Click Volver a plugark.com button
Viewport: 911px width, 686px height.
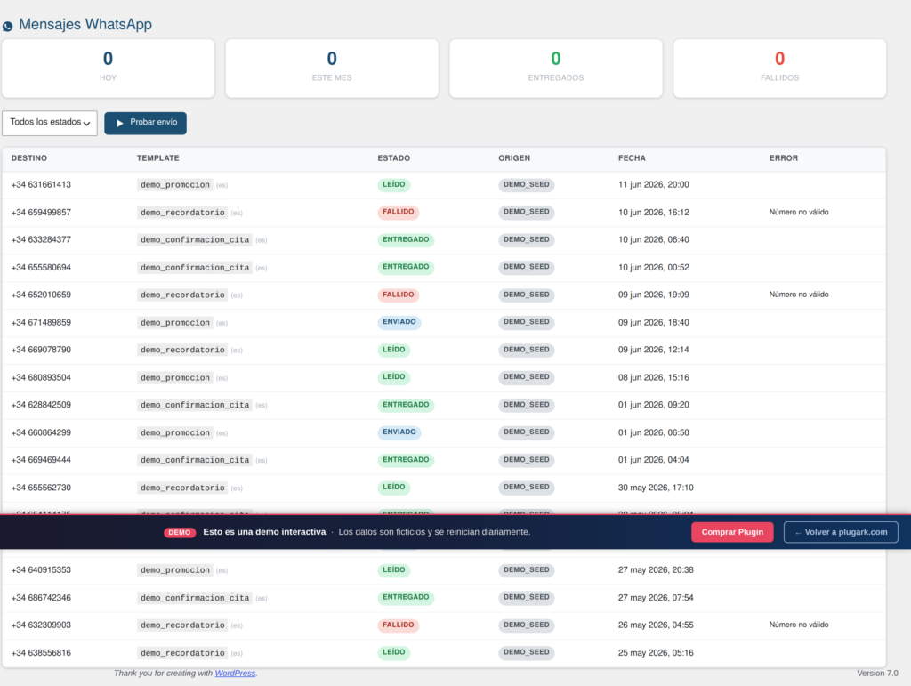(841, 532)
